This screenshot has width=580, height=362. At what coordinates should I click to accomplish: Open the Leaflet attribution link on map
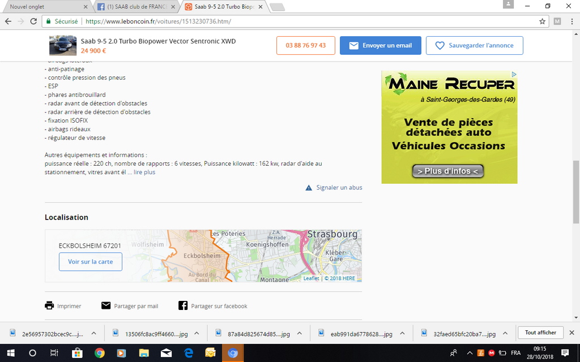[311, 278]
